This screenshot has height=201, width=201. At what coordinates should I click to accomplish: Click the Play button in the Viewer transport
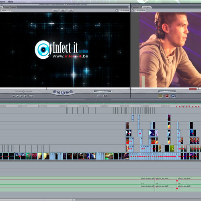pyautogui.click(x=63, y=92)
